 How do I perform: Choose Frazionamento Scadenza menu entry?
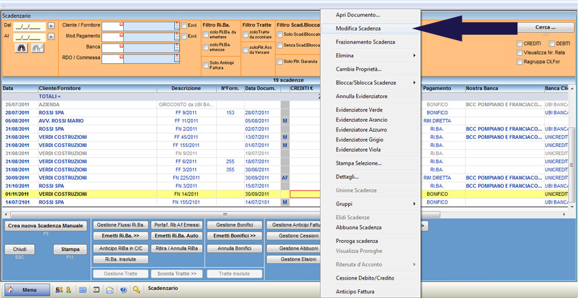365,42
